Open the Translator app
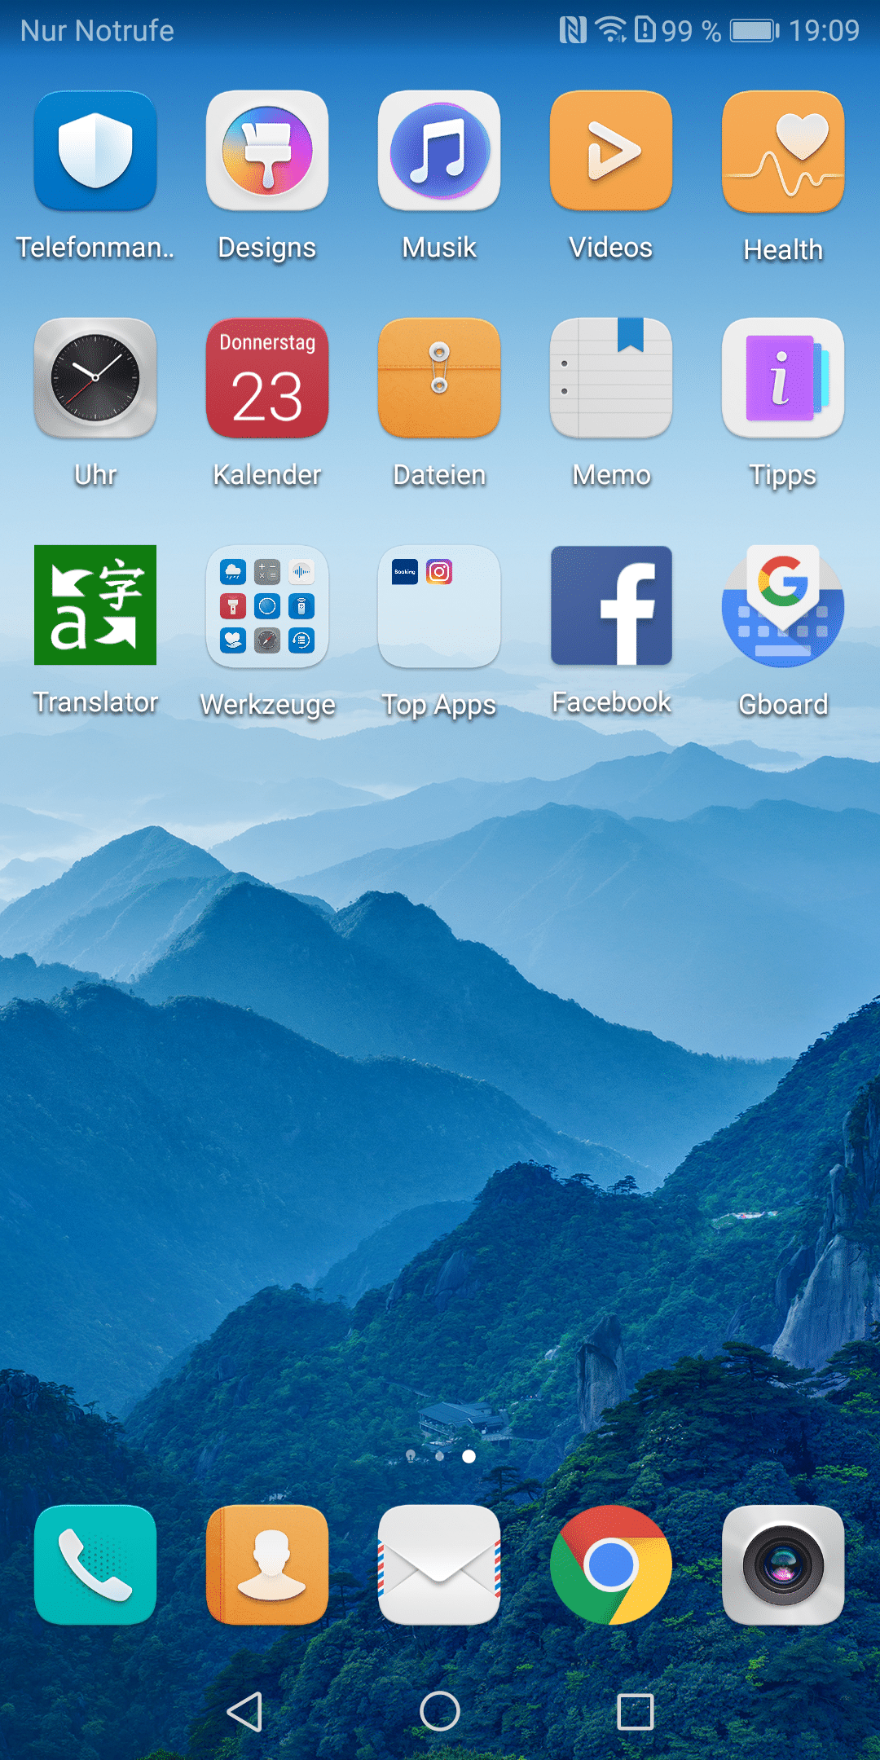The image size is (880, 1760). pos(95,605)
